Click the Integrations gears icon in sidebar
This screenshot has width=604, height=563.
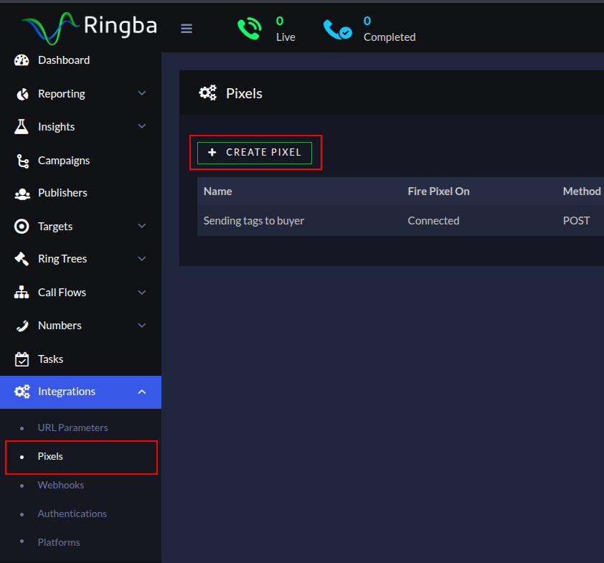click(x=22, y=392)
